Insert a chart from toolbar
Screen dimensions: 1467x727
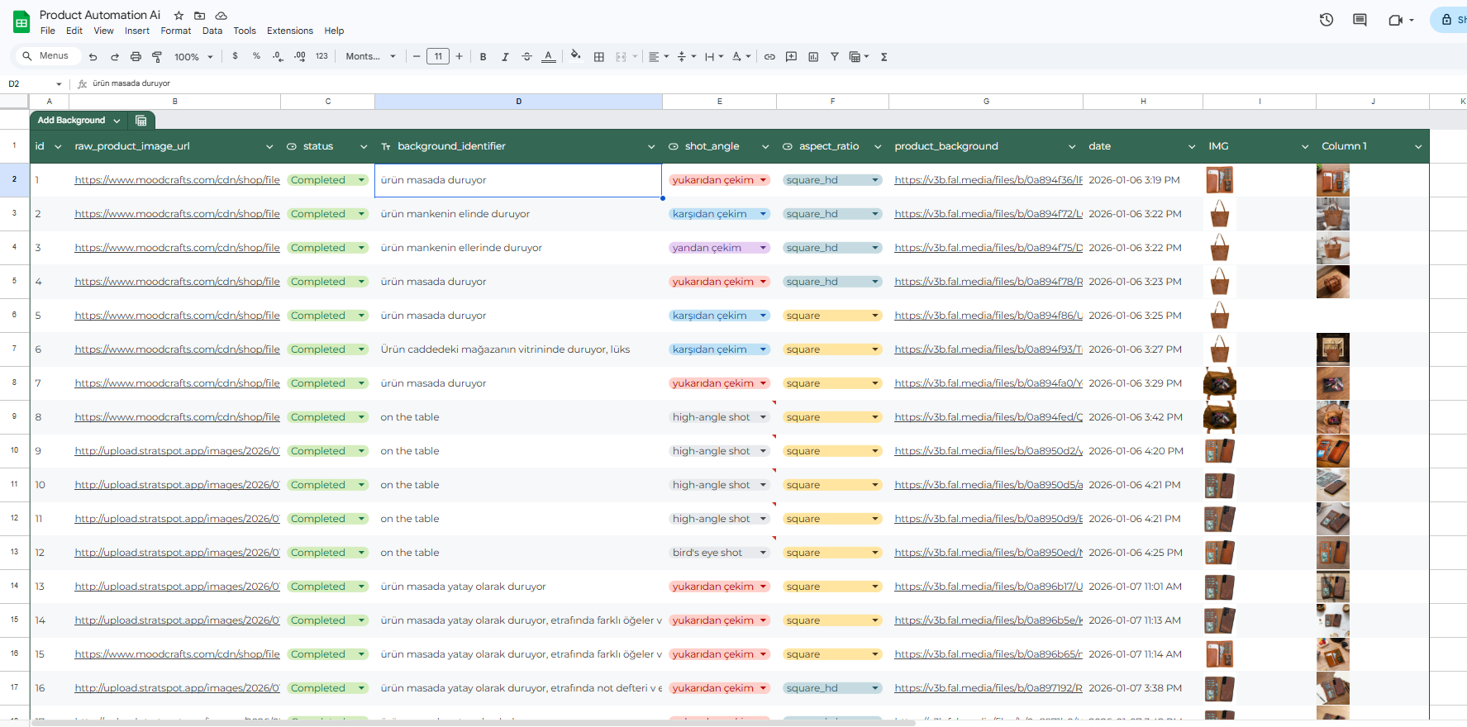(x=813, y=57)
